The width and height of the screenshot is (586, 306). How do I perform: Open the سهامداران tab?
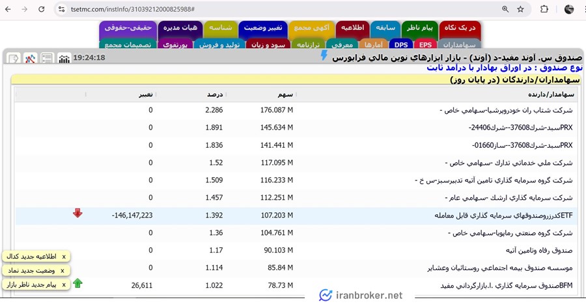pos(459,44)
